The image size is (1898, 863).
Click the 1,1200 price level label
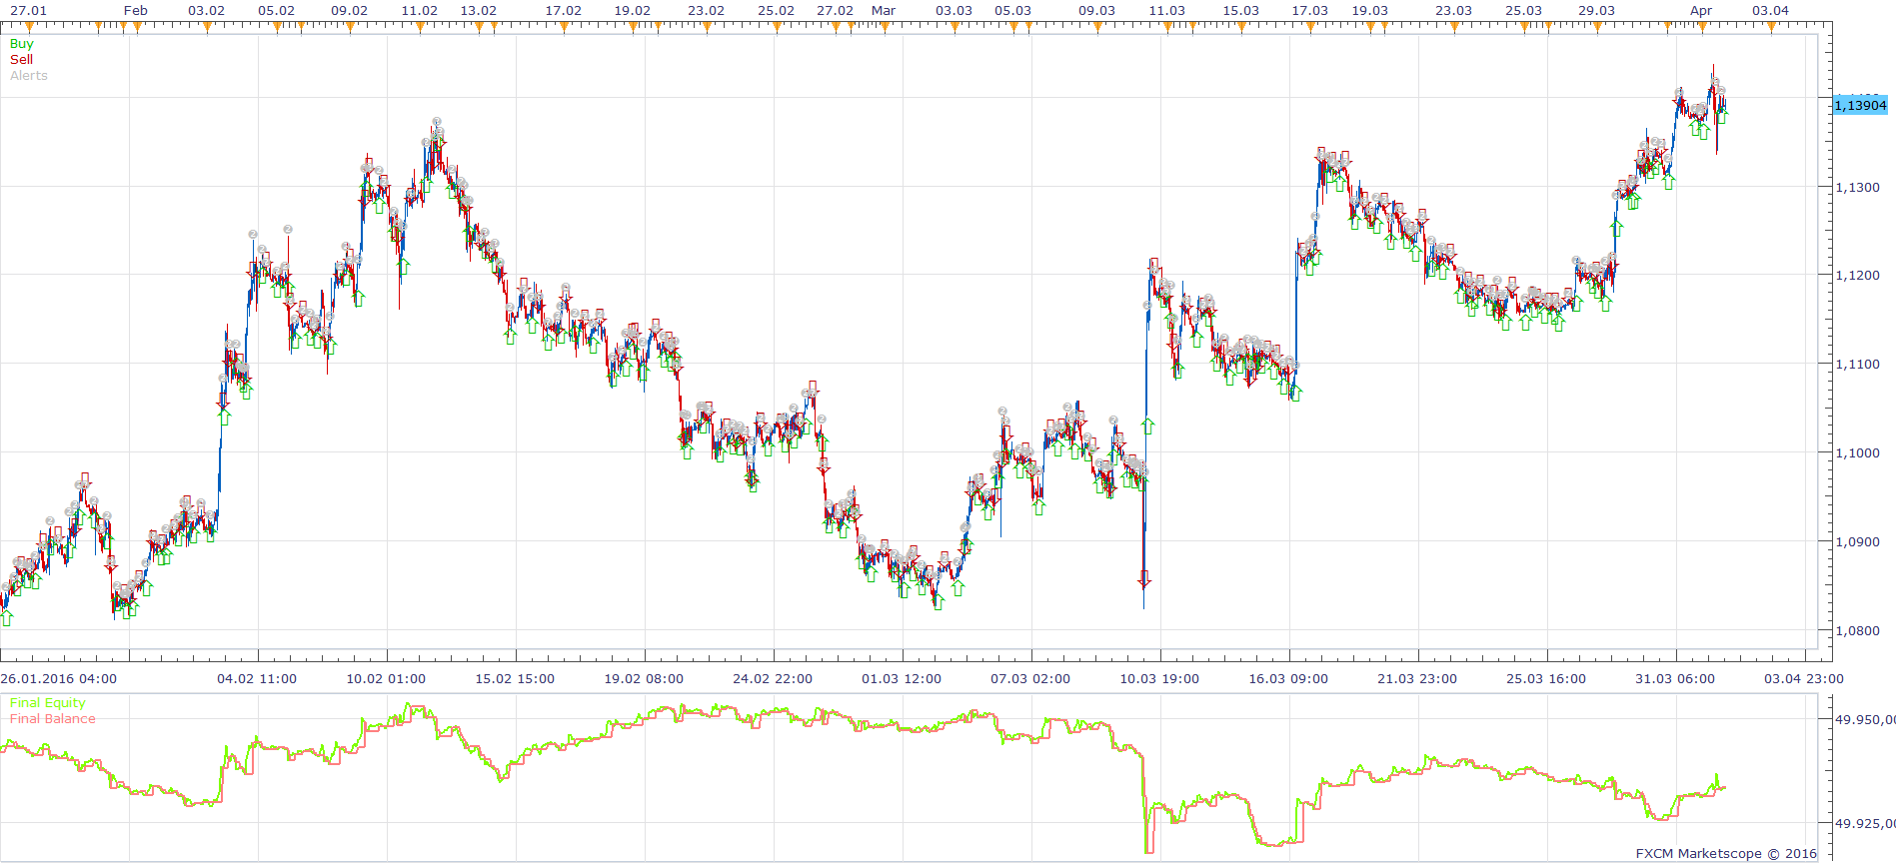point(1858,276)
